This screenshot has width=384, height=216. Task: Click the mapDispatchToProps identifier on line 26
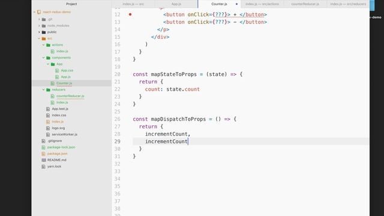178,119
